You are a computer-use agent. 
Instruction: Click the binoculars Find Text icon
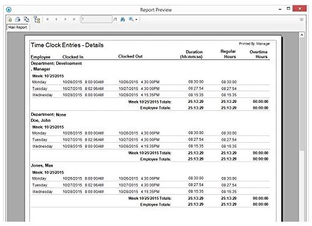pos(122,20)
